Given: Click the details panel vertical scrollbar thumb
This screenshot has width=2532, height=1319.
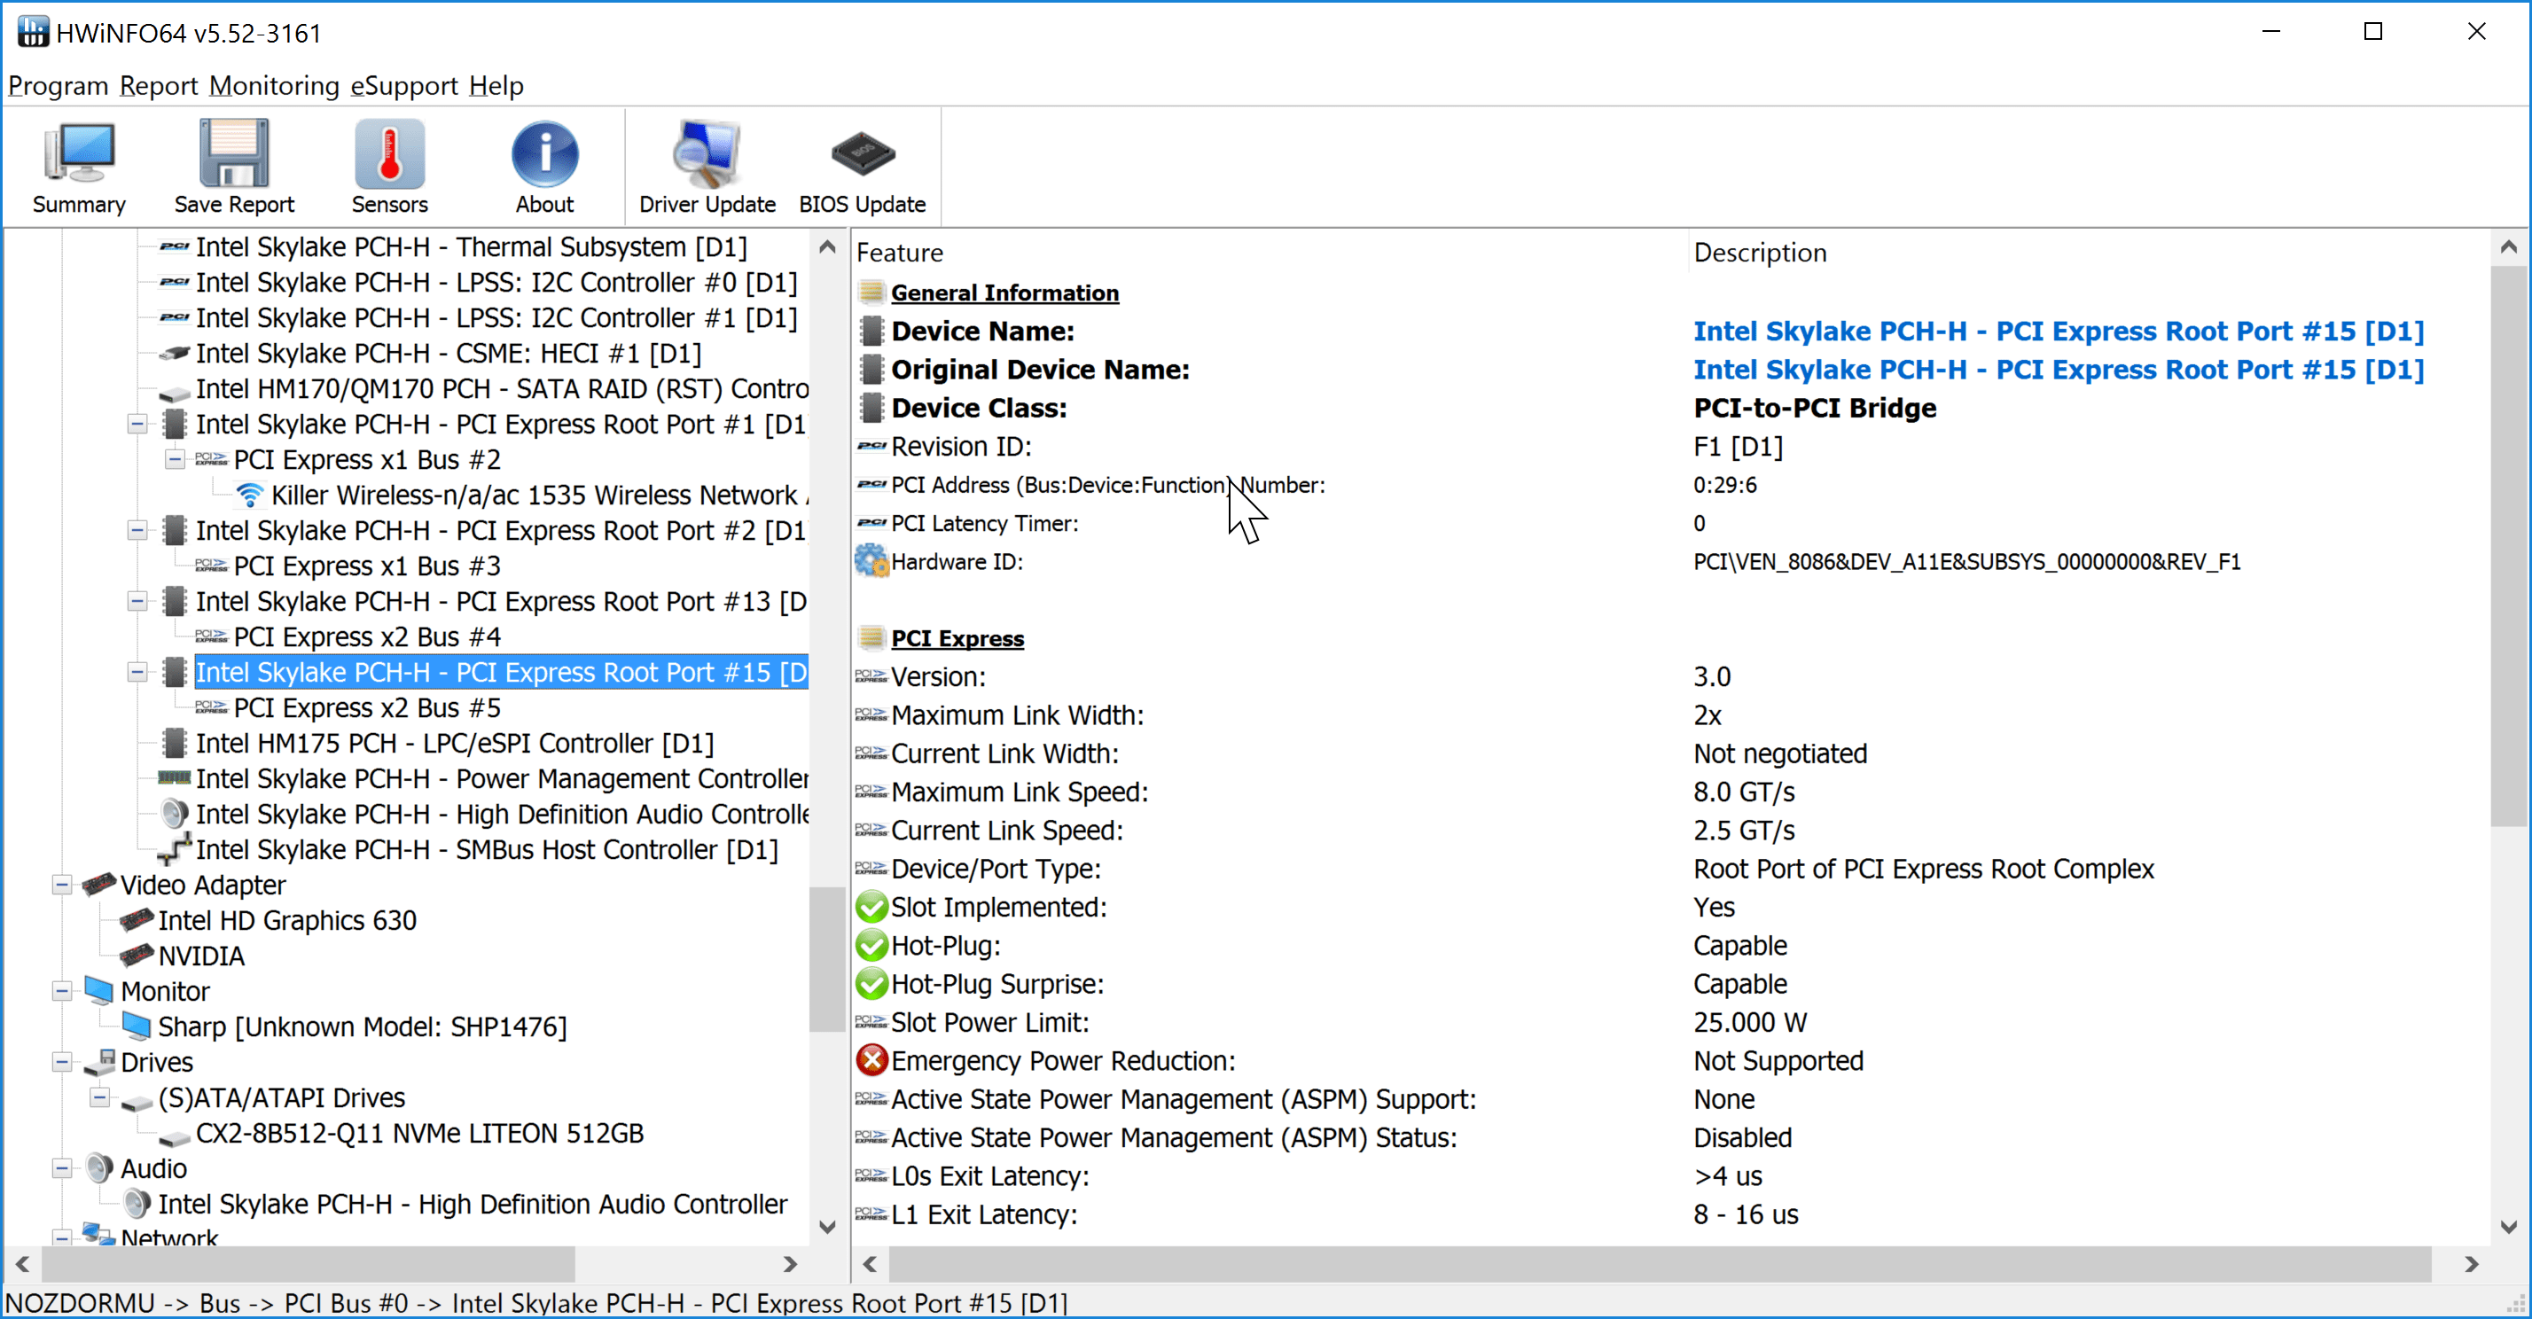Looking at the screenshot, I should (x=2509, y=545).
